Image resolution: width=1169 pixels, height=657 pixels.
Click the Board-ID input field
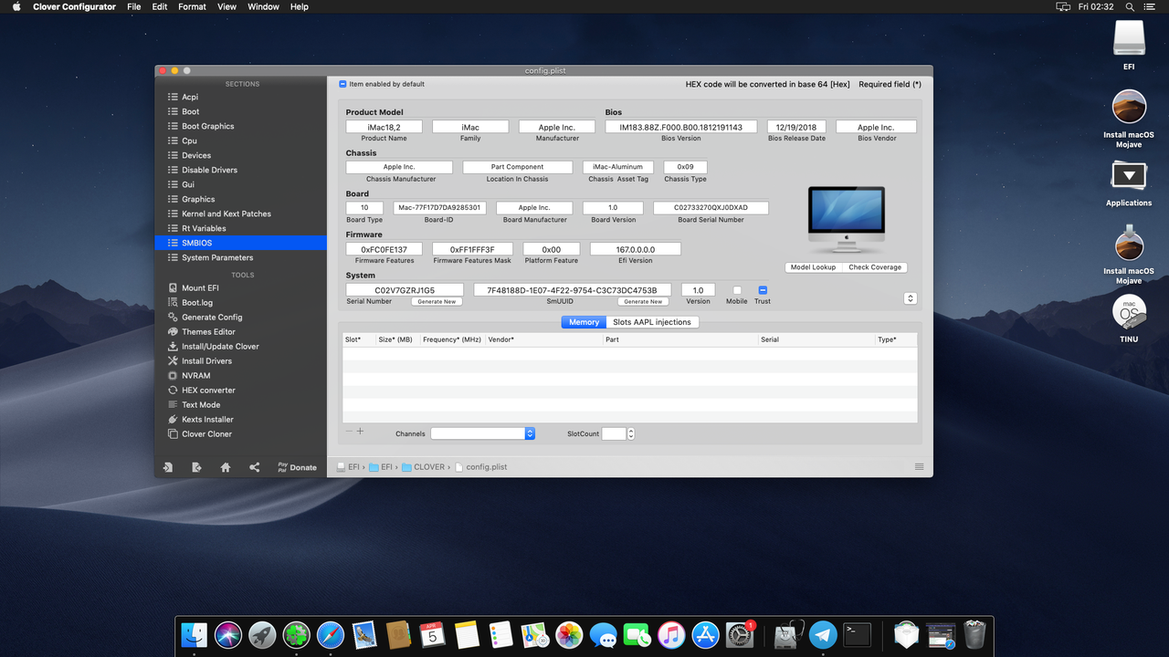click(439, 207)
